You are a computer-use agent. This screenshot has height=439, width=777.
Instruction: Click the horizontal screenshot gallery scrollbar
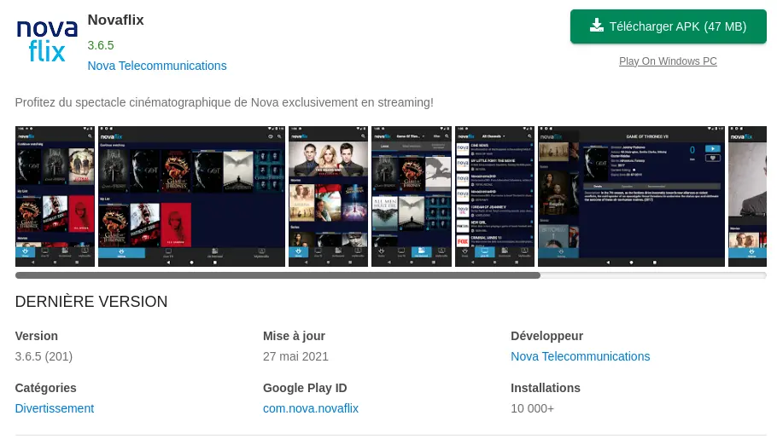(277, 275)
